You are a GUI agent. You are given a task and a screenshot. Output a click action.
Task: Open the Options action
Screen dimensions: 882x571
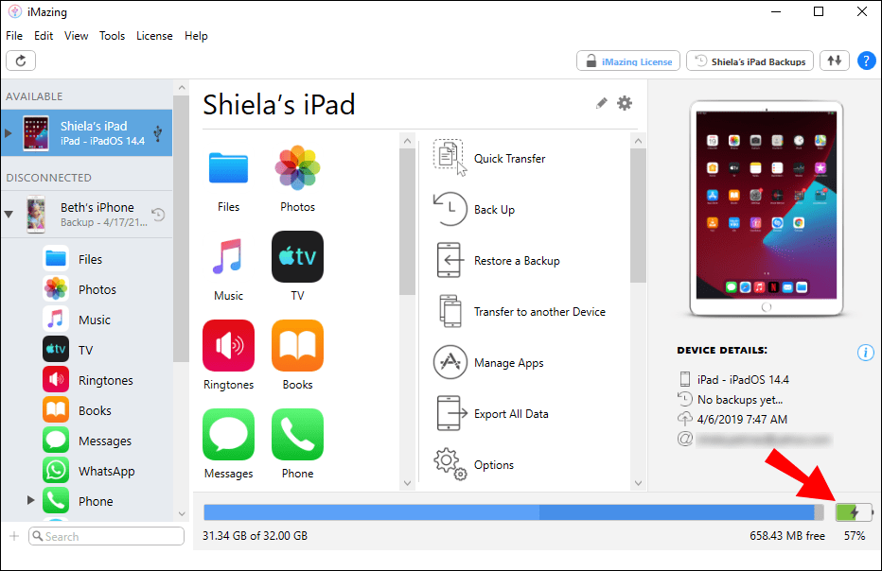(473, 465)
